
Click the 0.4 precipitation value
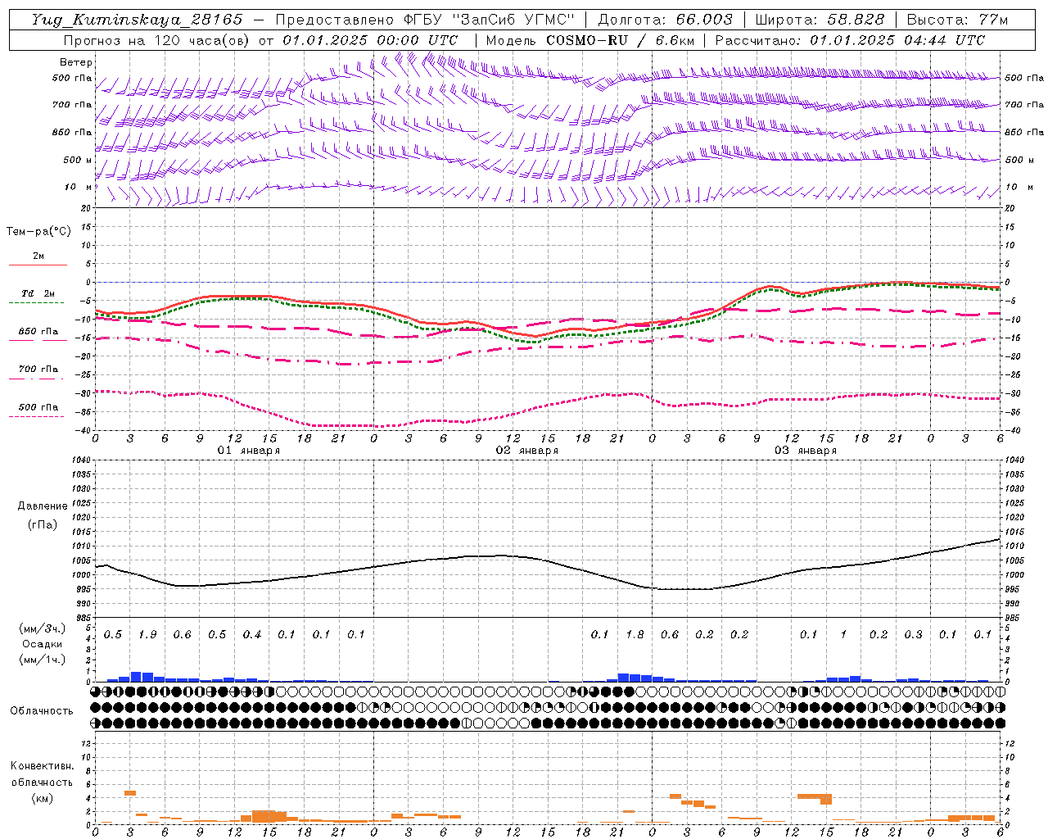252,635
